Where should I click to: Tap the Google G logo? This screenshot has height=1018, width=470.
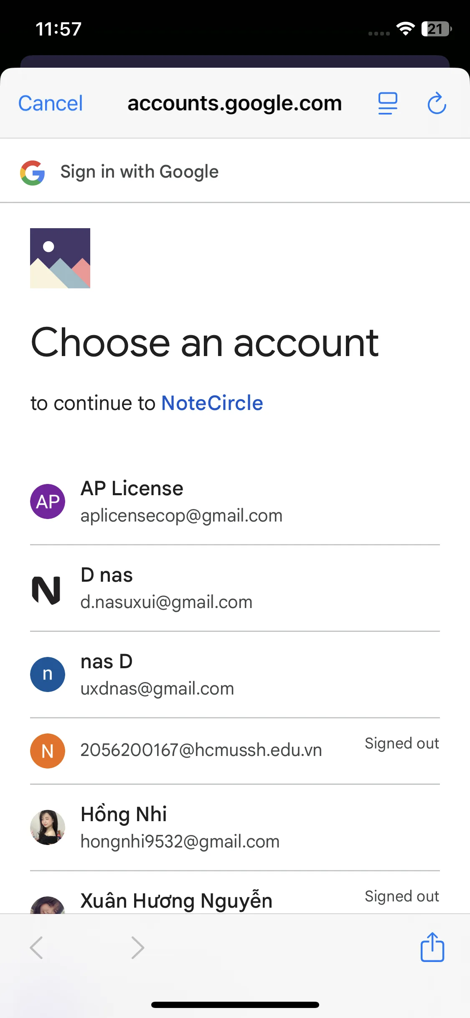[x=33, y=173]
